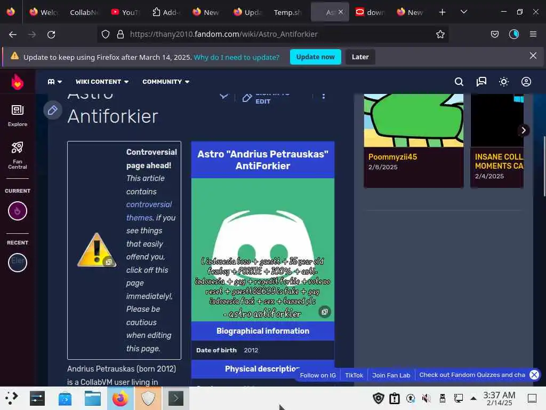546x410 pixels.
Task: Click the show desktop button
Action: click(532, 398)
